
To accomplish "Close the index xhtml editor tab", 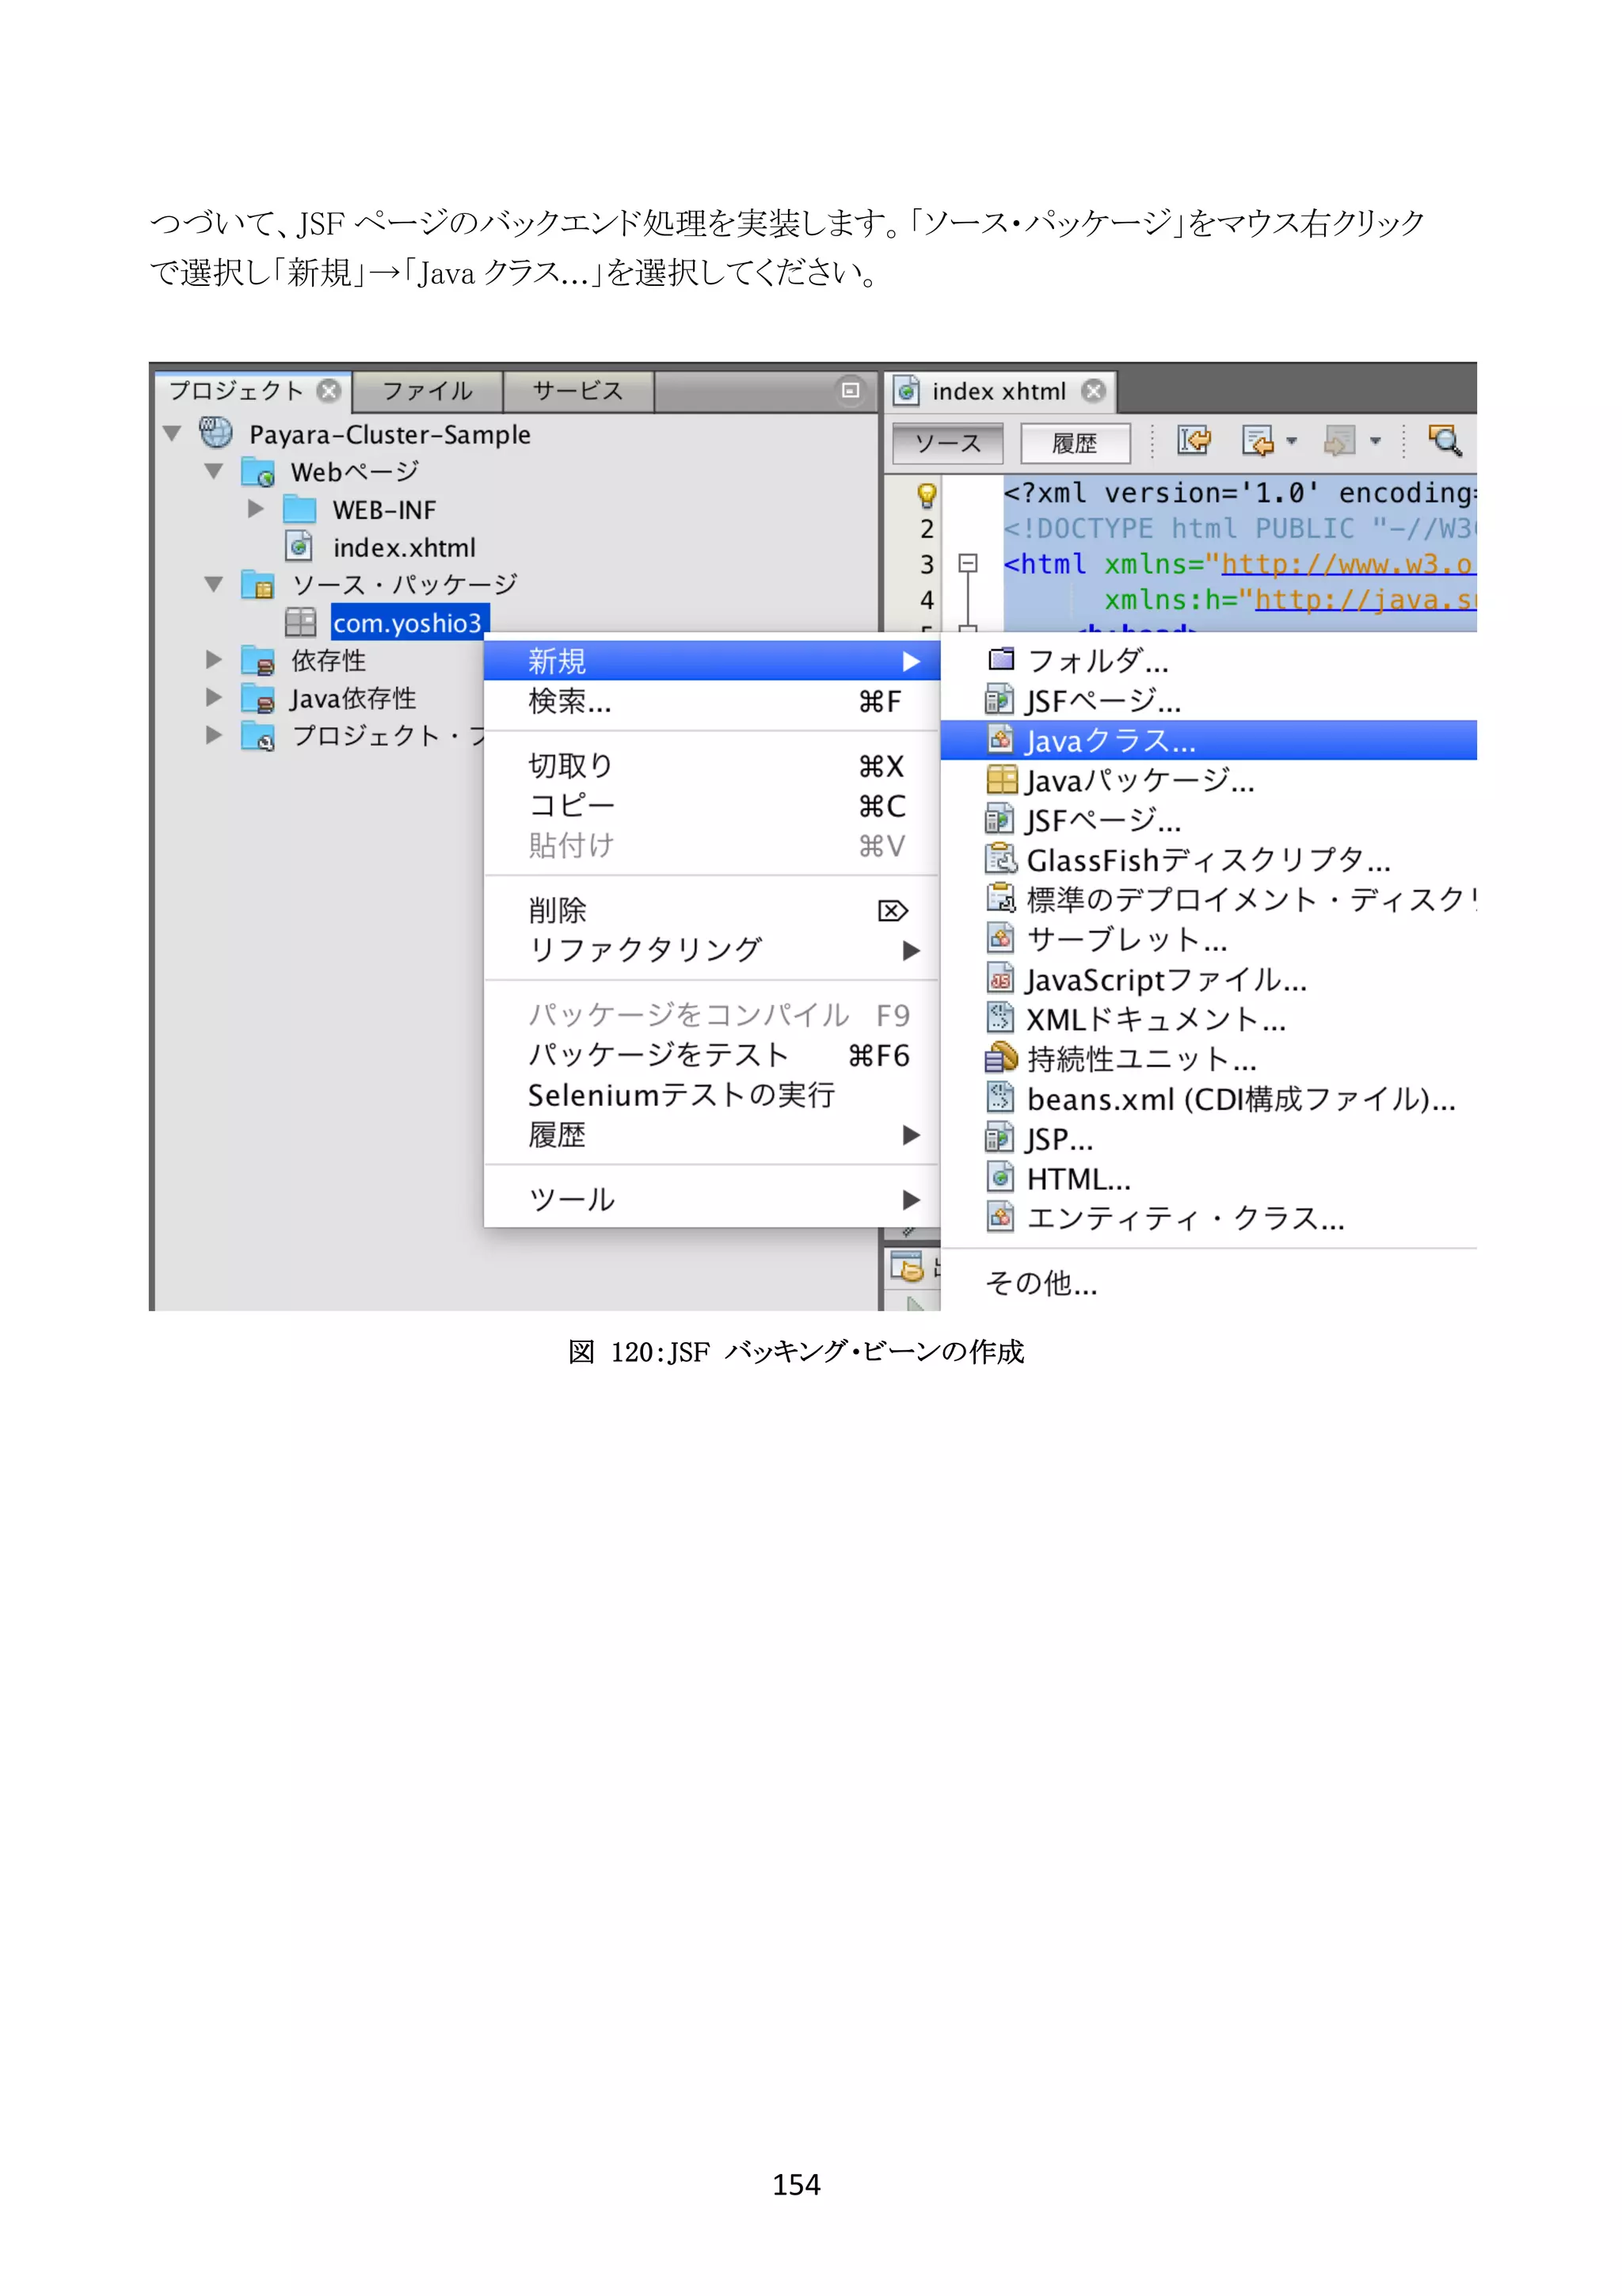I will (x=1095, y=391).
